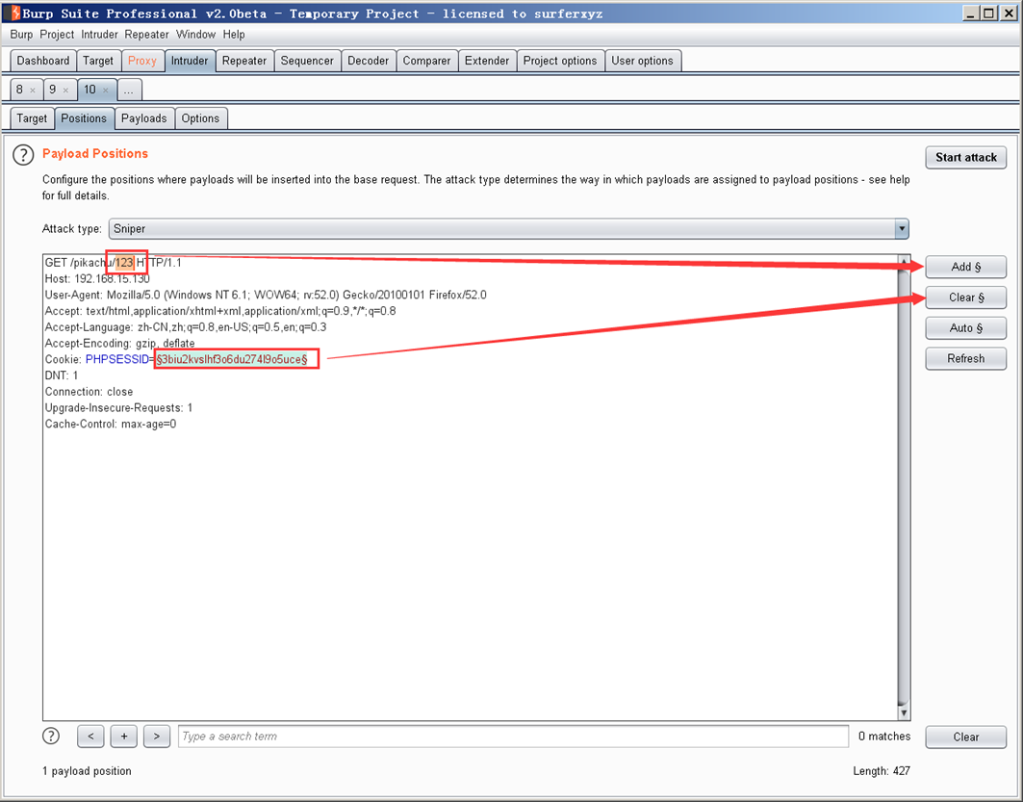Click the request editor scroll down arrow
This screenshot has height=802, width=1023.
pos(904,712)
